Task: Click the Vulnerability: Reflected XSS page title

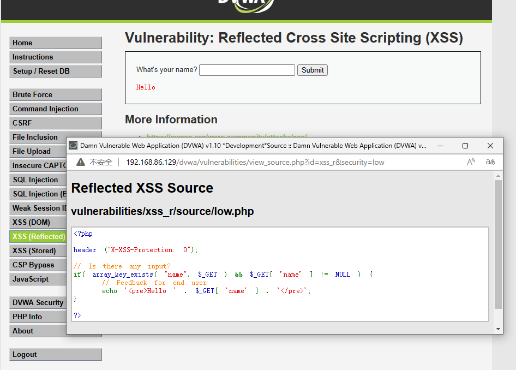Action: click(x=294, y=38)
